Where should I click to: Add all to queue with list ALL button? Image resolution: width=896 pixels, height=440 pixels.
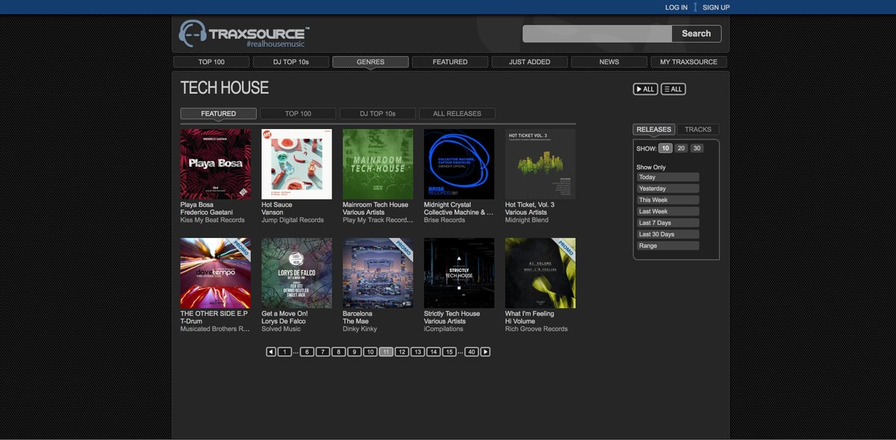(673, 89)
